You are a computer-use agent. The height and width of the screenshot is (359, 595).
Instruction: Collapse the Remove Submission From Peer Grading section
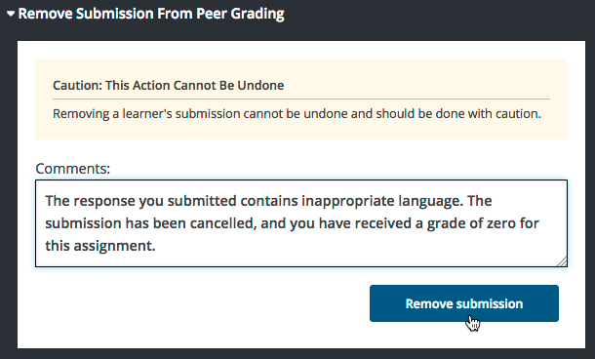click(145, 14)
